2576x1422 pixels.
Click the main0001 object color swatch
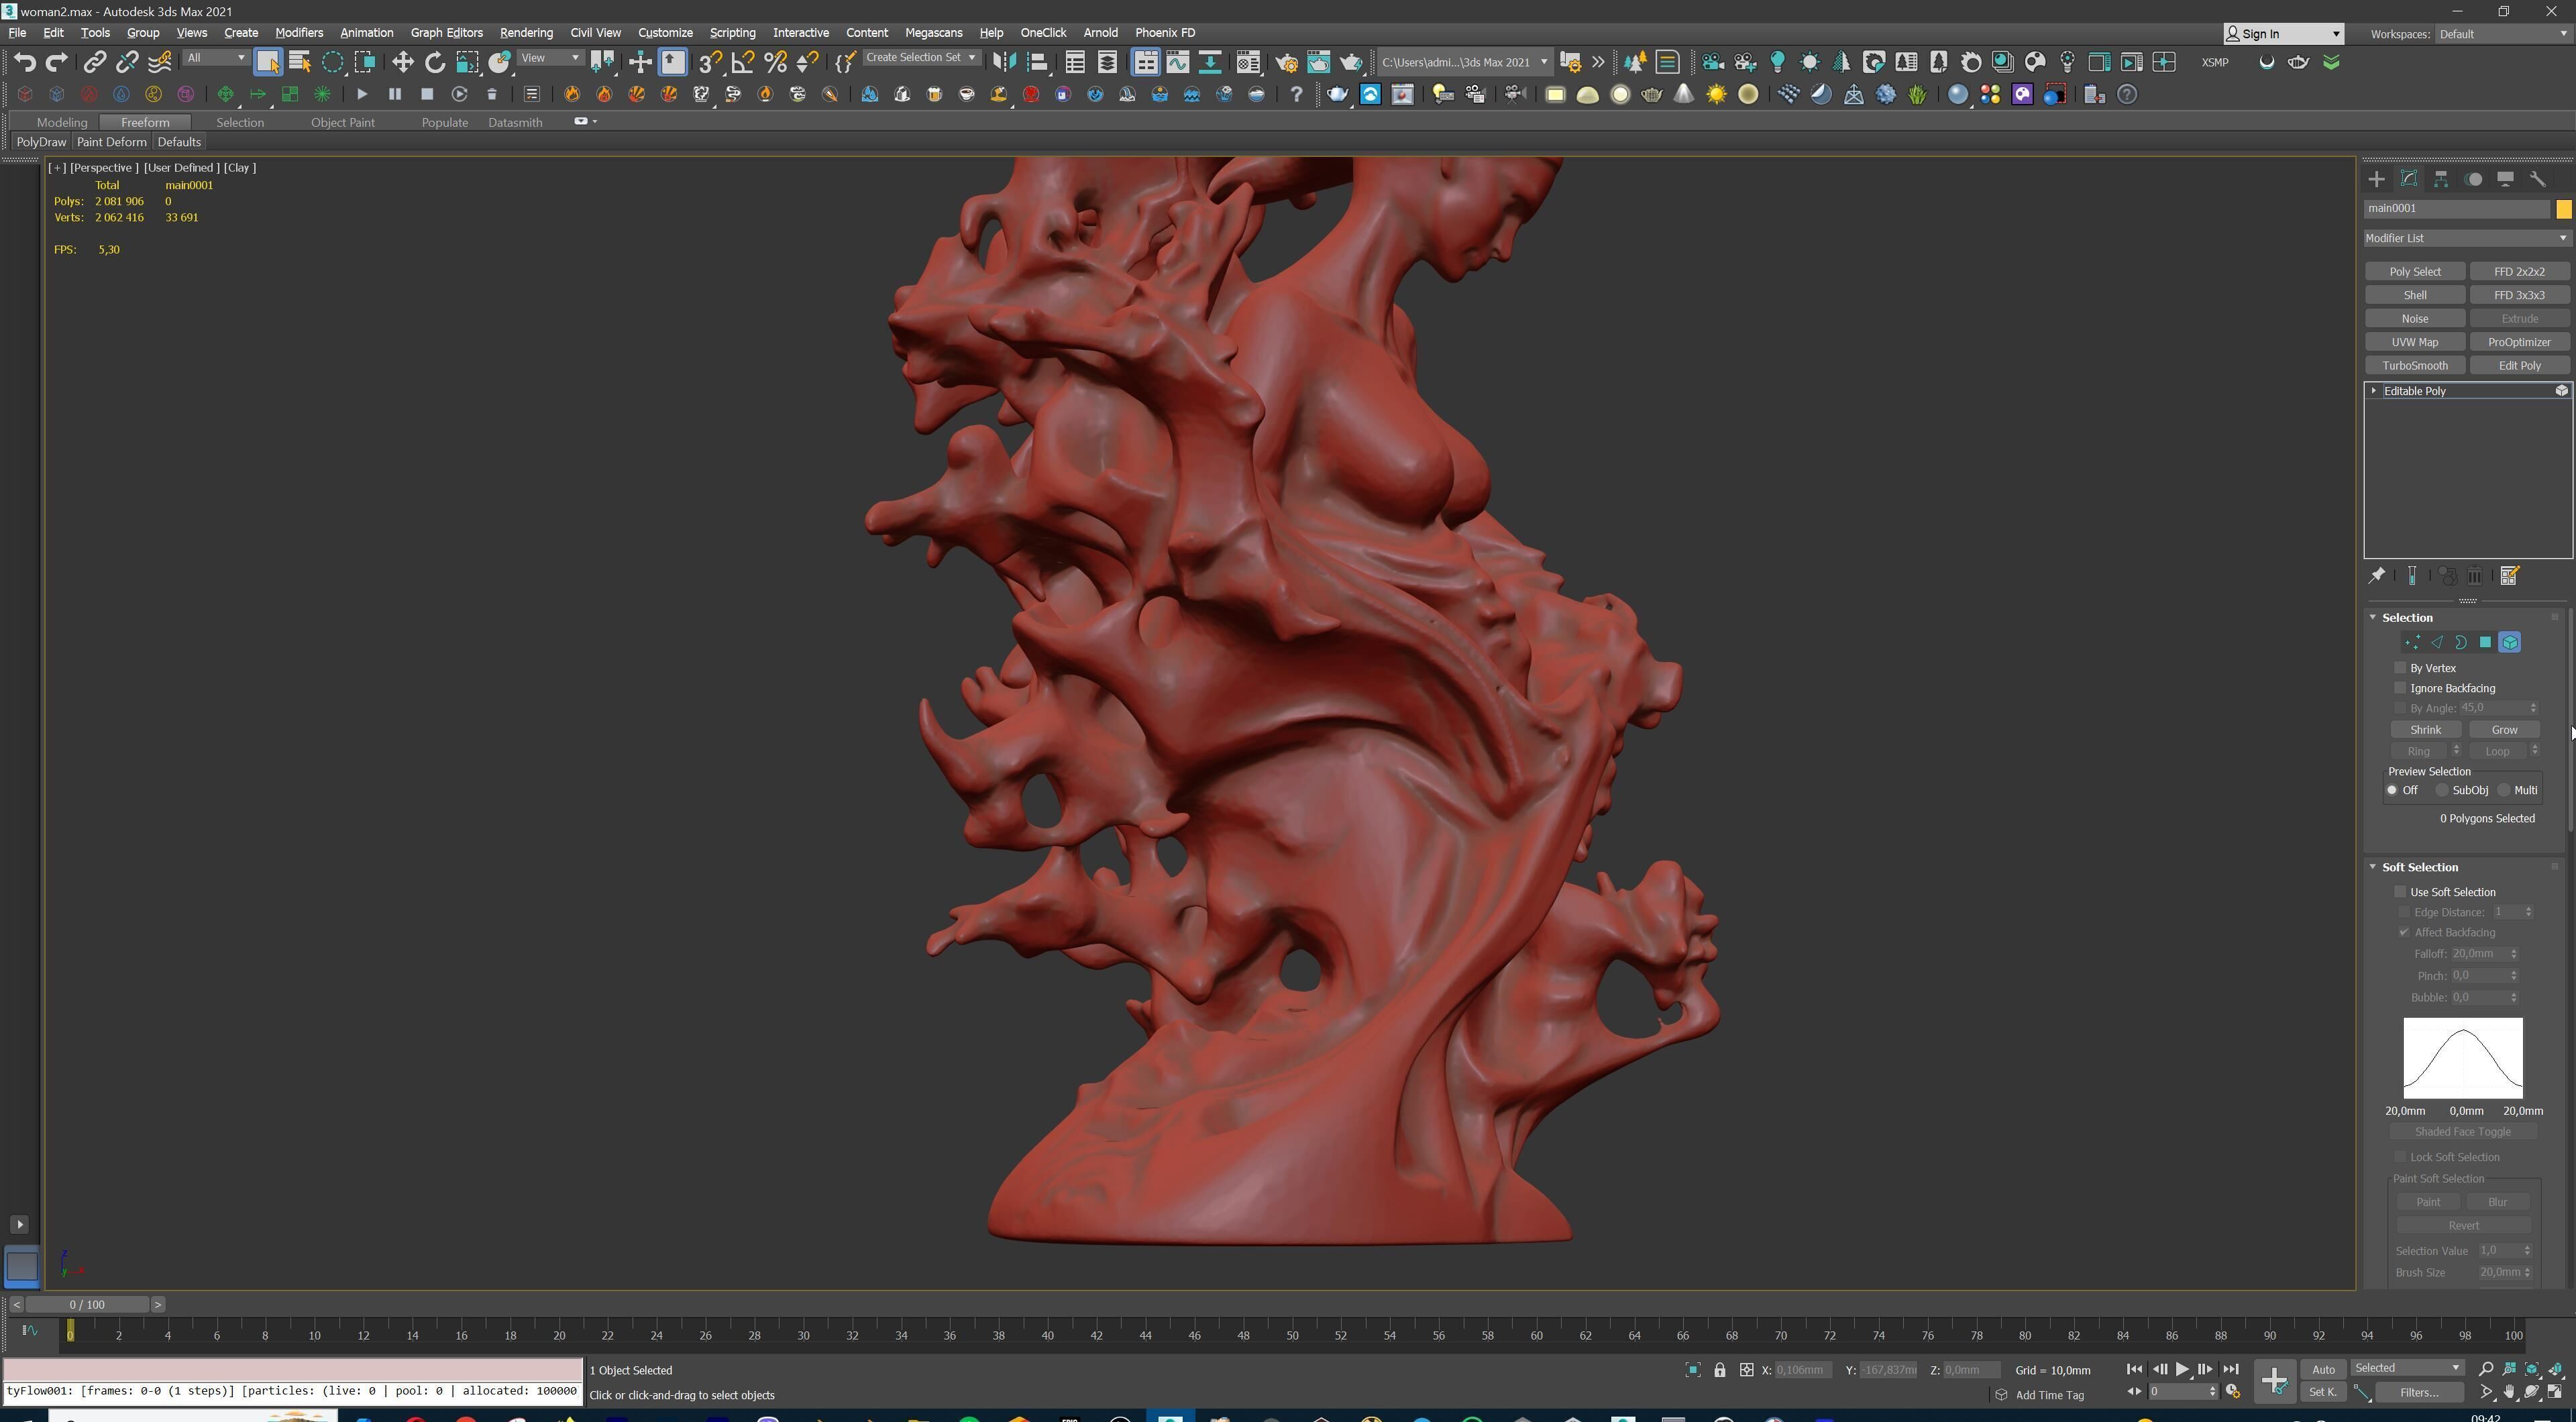coord(2563,209)
